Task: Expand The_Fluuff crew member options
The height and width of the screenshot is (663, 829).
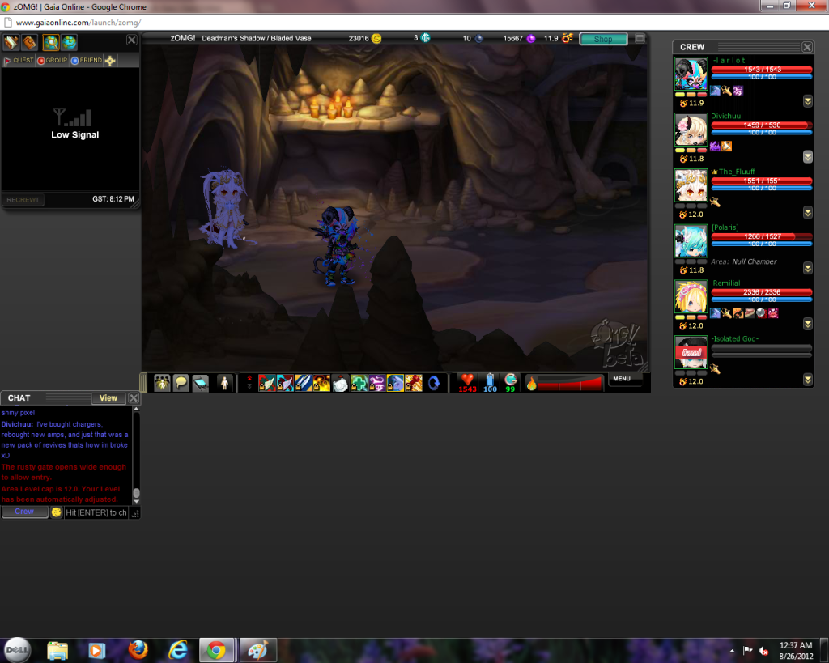Action: [x=807, y=213]
